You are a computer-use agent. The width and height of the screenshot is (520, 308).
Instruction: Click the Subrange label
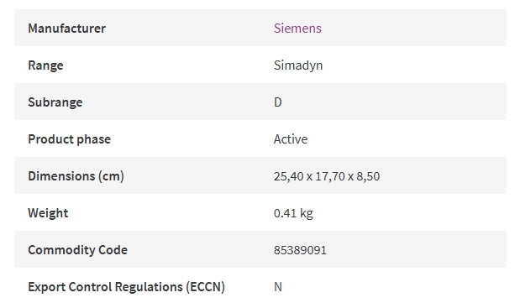tap(55, 102)
